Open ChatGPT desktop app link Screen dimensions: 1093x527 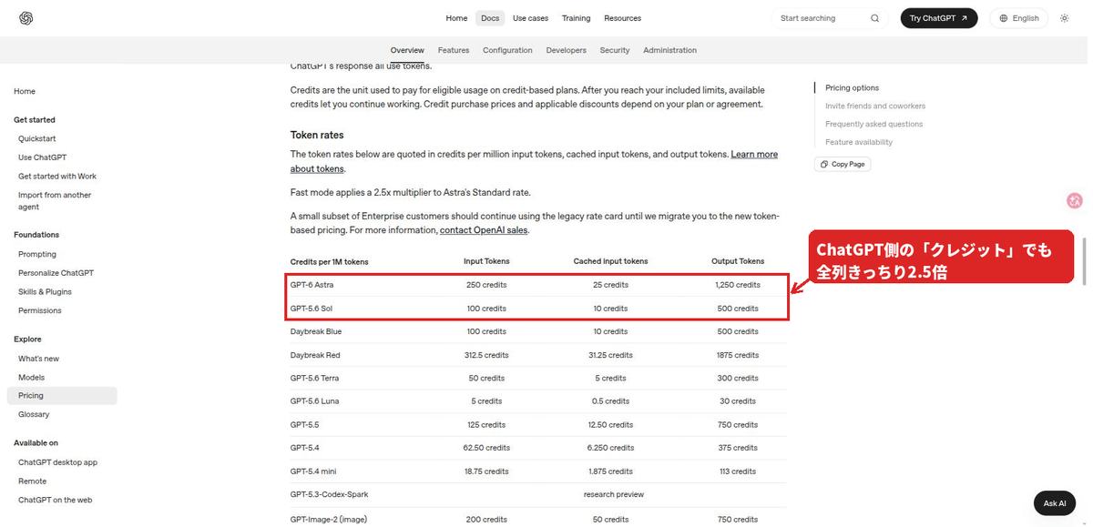click(57, 462)
